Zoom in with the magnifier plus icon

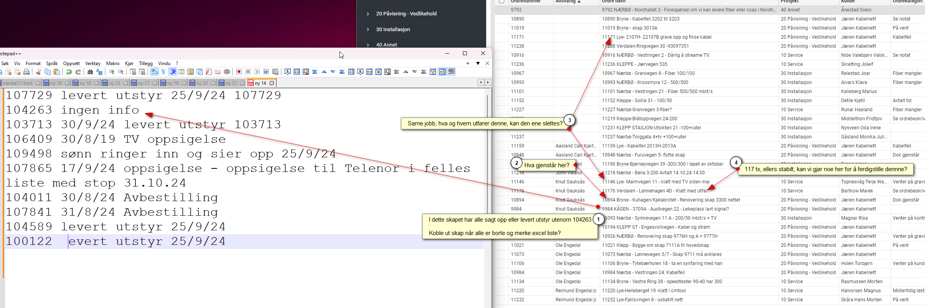click(x=112, y=72)
